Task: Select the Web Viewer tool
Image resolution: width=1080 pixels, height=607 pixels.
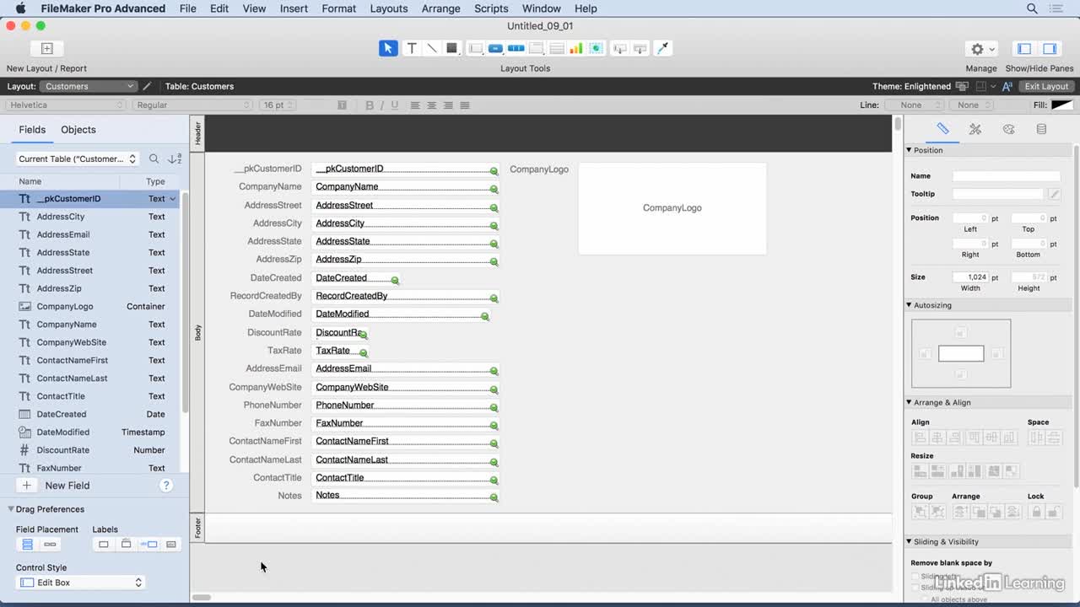Action: click(x=597, y=48)
